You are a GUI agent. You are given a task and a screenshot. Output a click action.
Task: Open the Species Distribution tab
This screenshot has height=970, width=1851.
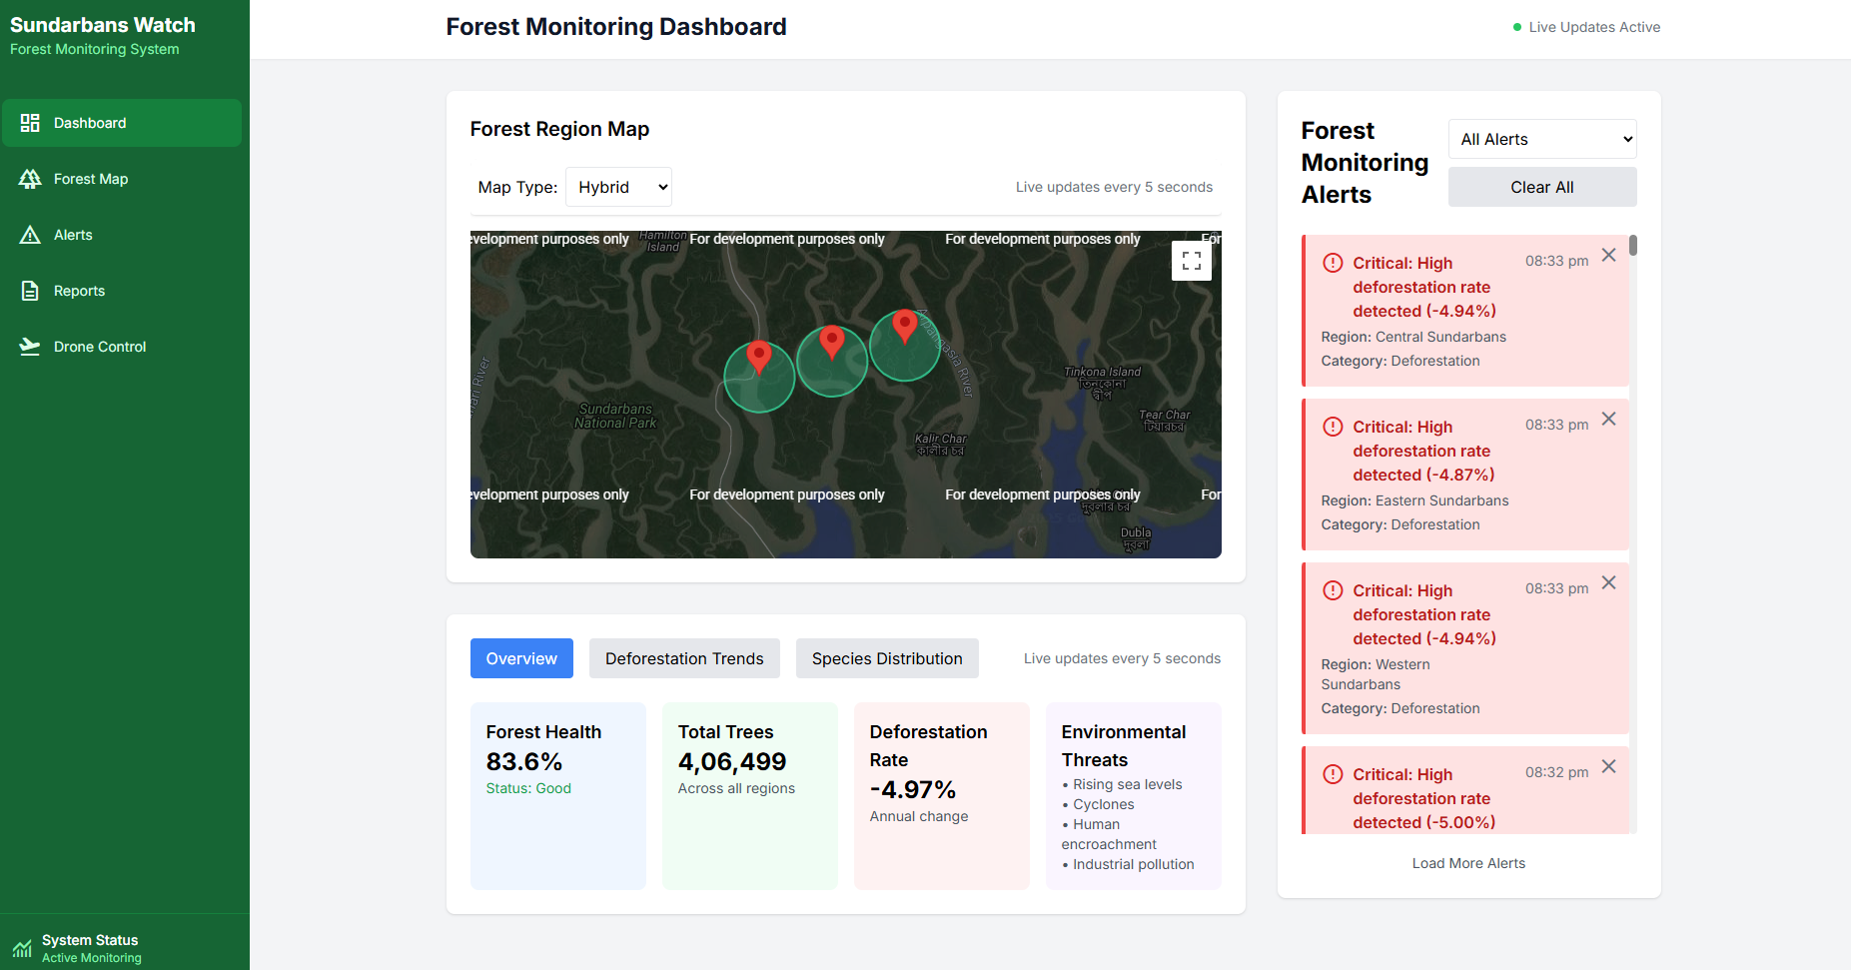point(886,658)
